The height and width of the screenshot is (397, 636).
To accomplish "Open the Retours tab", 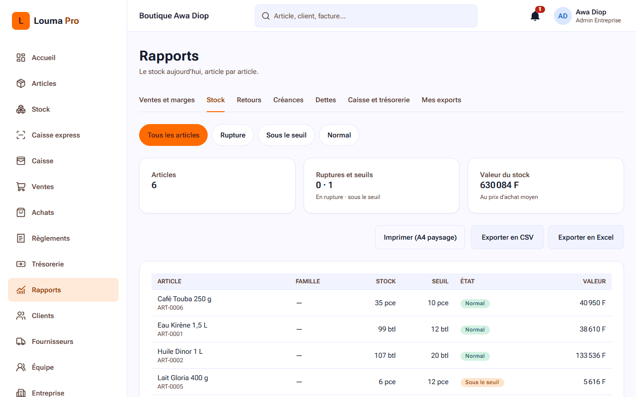I will point(249,100).
